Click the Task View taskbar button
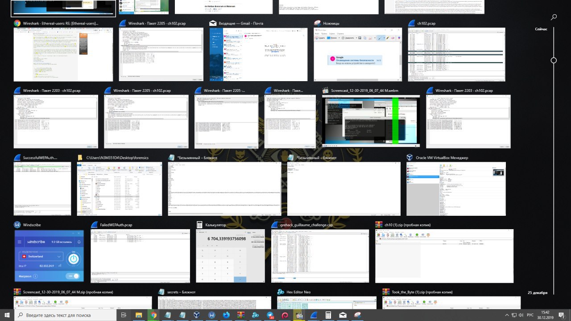Image resolution: width=571 pixels, height=321 pixels. (x=124, y=315)
